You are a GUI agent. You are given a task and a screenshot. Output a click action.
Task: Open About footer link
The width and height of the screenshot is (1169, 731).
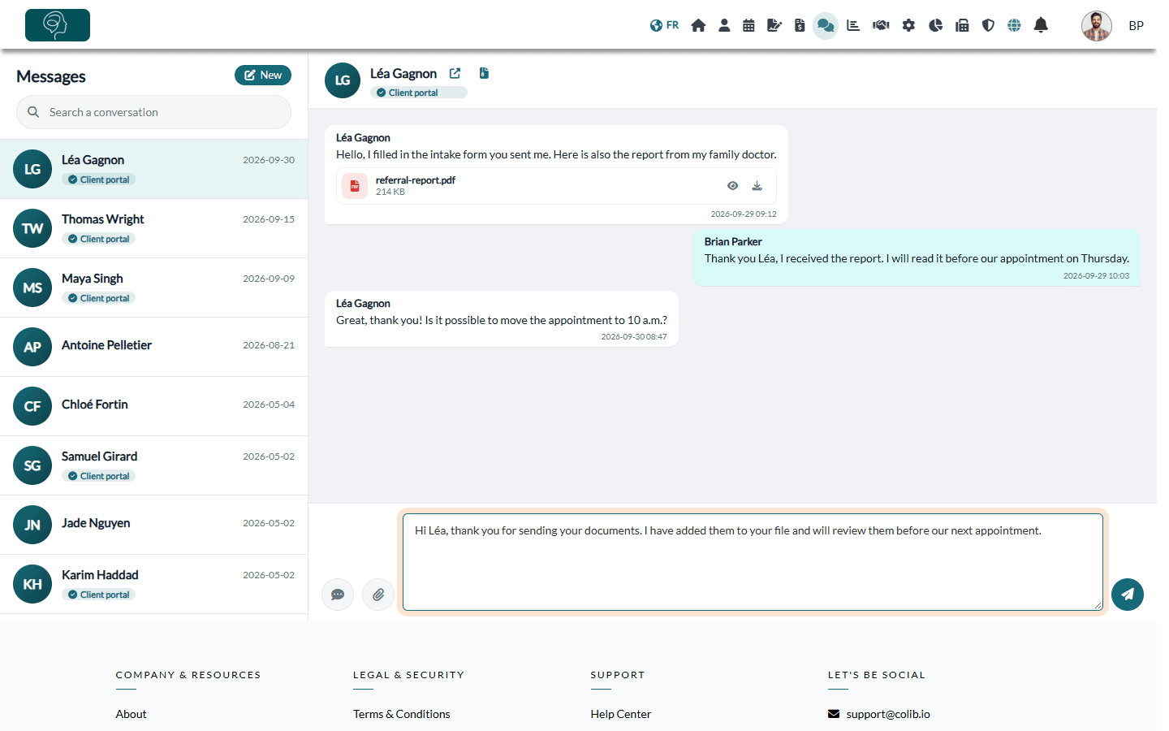coord(131,714)
